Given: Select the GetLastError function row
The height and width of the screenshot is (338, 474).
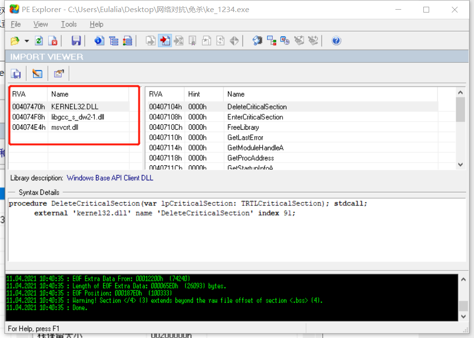Looking at the screenshot, I should [292, 137].
